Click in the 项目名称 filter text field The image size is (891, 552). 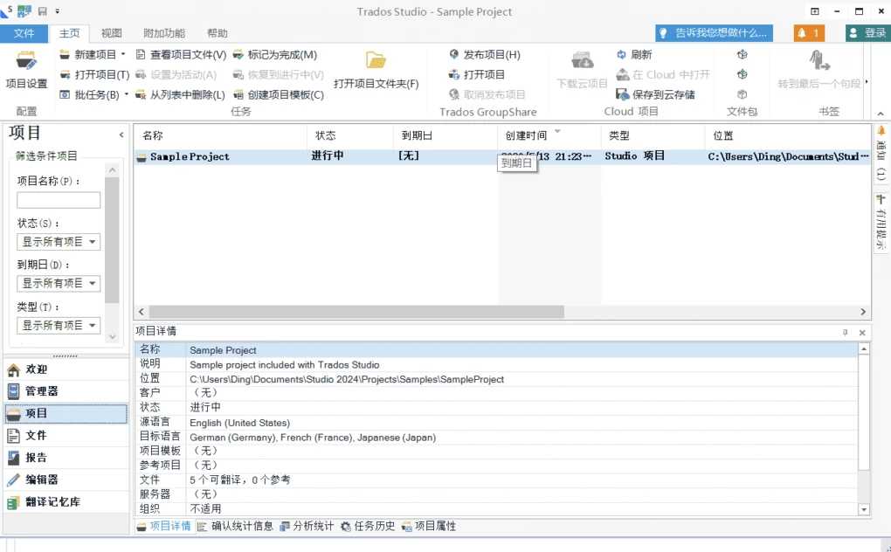[x=59, y=200]
